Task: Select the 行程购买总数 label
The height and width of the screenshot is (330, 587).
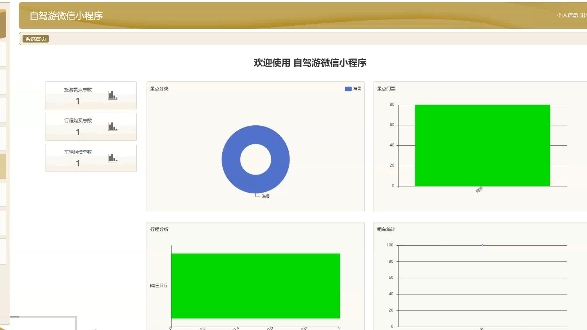Action: click(x=78, y=121)
